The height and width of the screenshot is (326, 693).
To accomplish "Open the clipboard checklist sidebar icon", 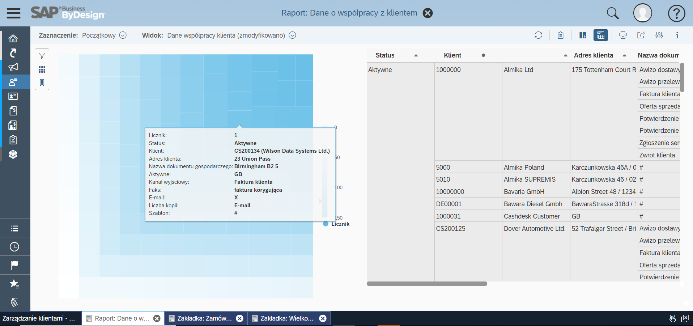I will 13,140.
